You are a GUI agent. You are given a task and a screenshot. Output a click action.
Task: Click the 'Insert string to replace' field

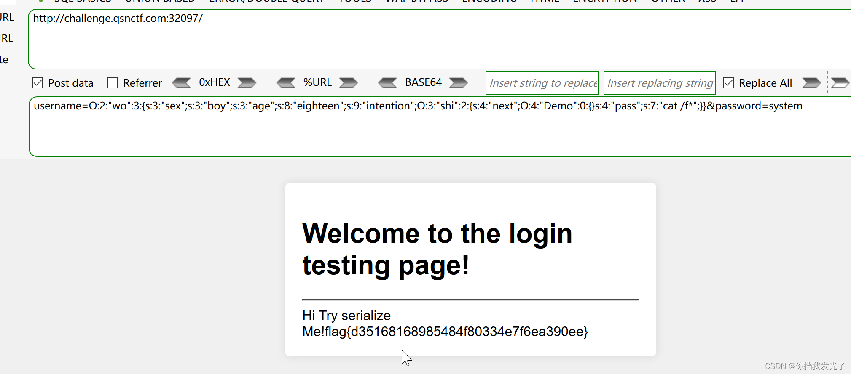tap(542, 83)
